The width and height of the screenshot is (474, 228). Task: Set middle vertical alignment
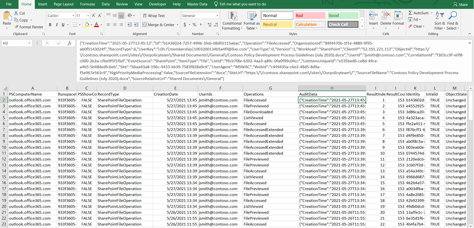point(114,15)
